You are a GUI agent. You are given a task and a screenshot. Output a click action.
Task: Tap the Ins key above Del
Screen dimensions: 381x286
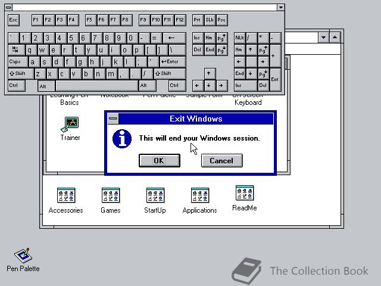pos(198,38)
